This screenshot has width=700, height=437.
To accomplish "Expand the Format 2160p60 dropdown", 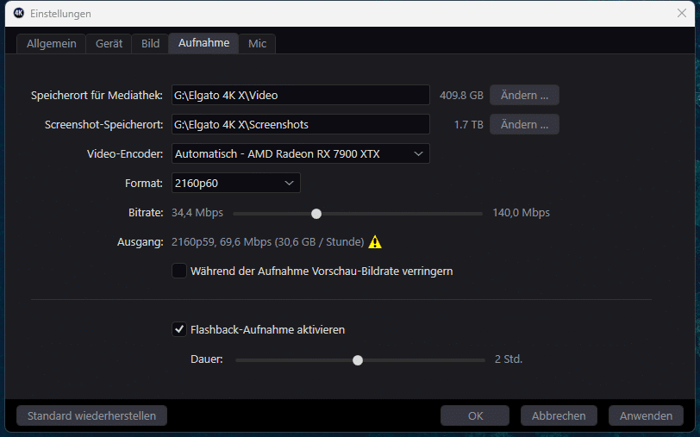I will (x=235, y=183).
